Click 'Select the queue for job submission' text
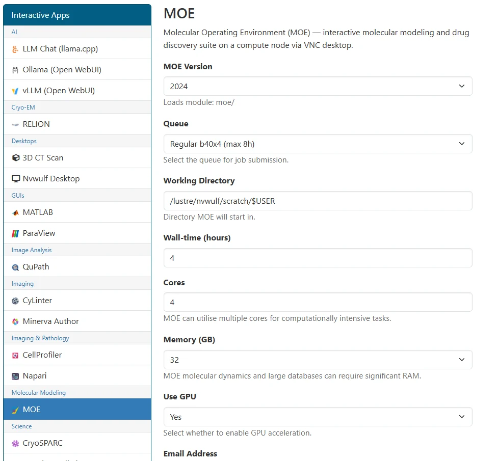497x461 pixels. pos(226,160)
